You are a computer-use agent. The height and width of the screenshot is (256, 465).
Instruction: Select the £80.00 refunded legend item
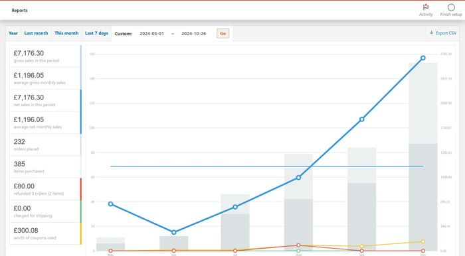(45, 189)
